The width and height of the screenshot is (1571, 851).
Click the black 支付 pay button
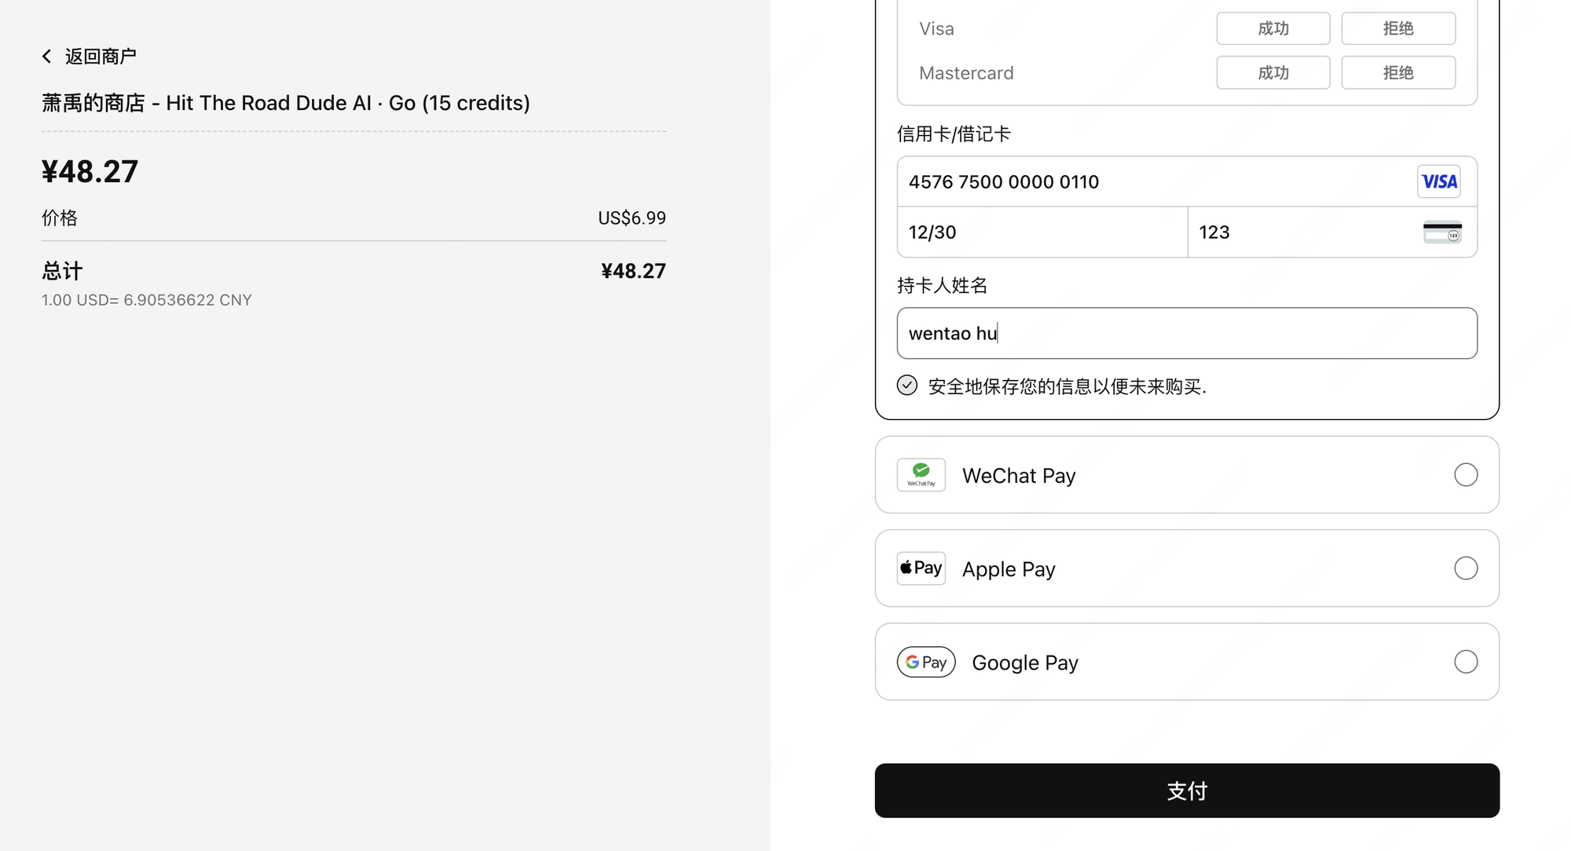[1187, 791]
